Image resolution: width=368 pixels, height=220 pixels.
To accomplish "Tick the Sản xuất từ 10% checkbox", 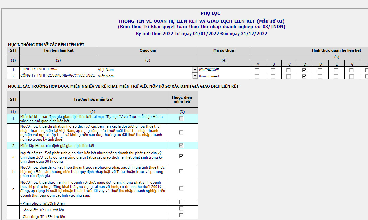I will (x=181, y=209).
